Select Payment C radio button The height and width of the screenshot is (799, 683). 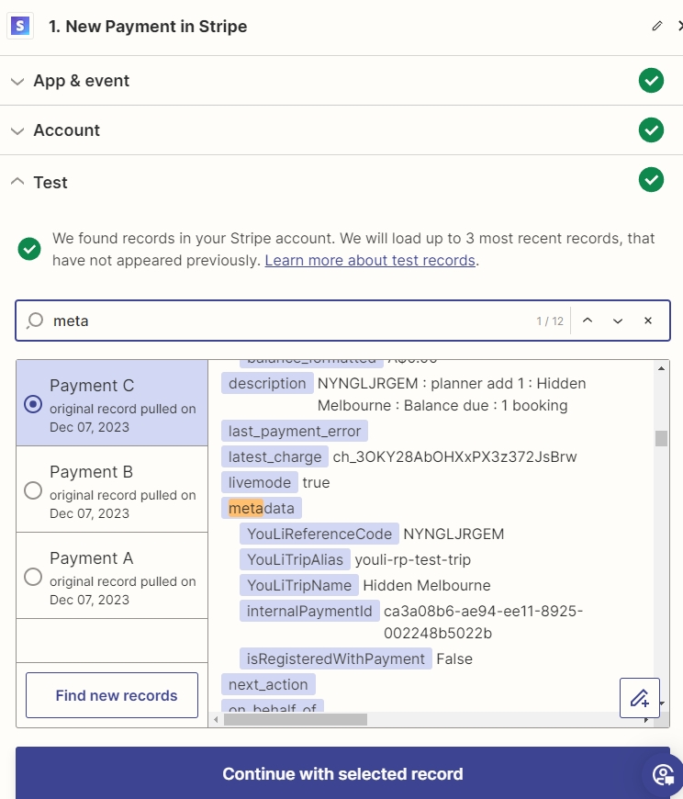(33, 404)
